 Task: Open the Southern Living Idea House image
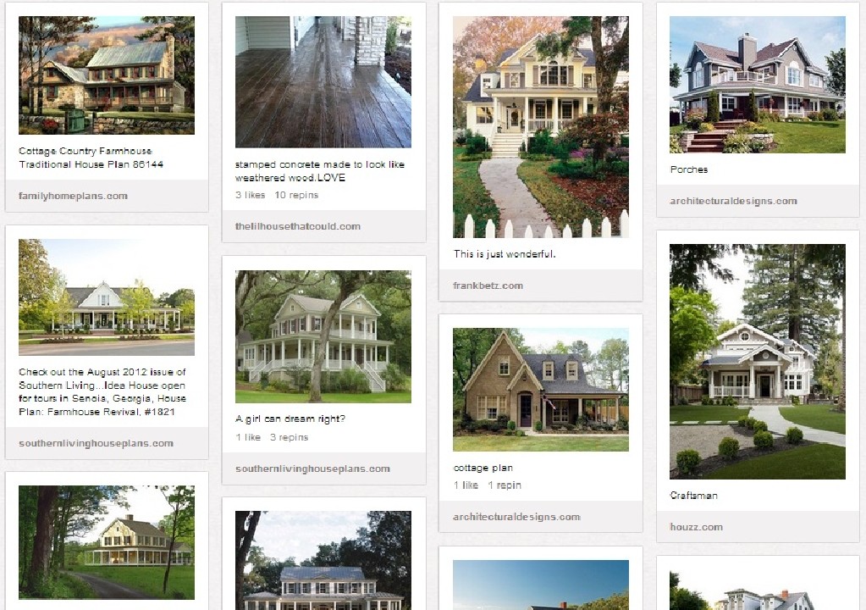[107, 297]
